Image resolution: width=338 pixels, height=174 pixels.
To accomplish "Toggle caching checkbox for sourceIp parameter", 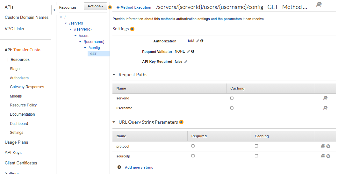I will [256, 156].
